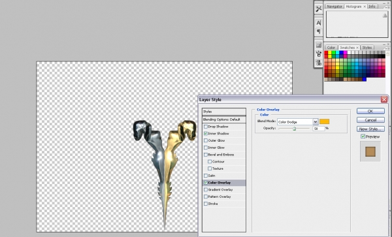Pick the magenta swatch in top row
The height and width of the screenshot is (237, 392).
345,52
